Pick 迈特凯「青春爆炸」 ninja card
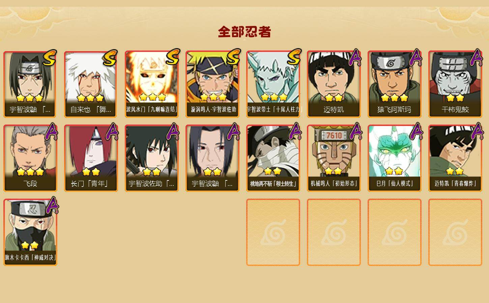The height and width of the screenshot is (303, 489). point(455,158)
